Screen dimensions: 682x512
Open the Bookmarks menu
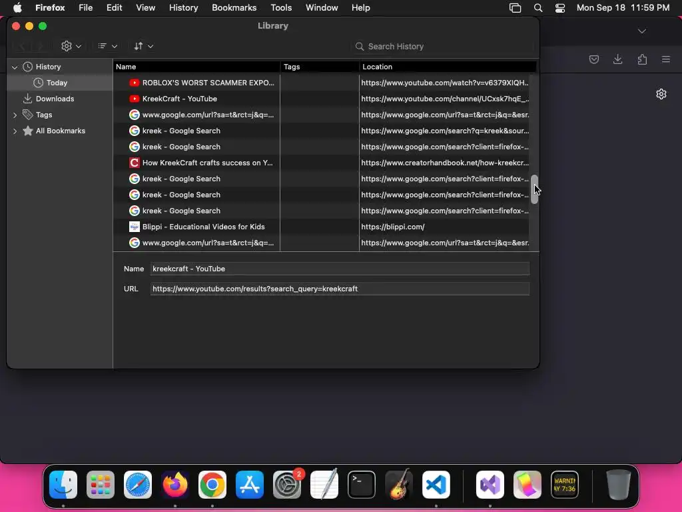(x=234, y=8)
